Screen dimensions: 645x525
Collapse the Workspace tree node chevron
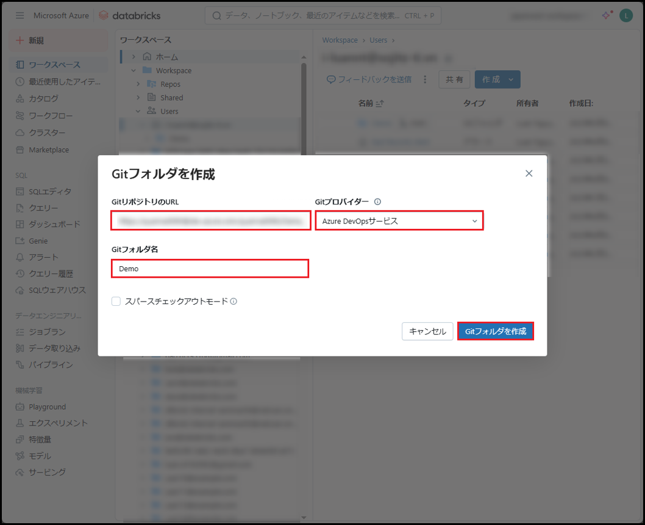[134, 70]
